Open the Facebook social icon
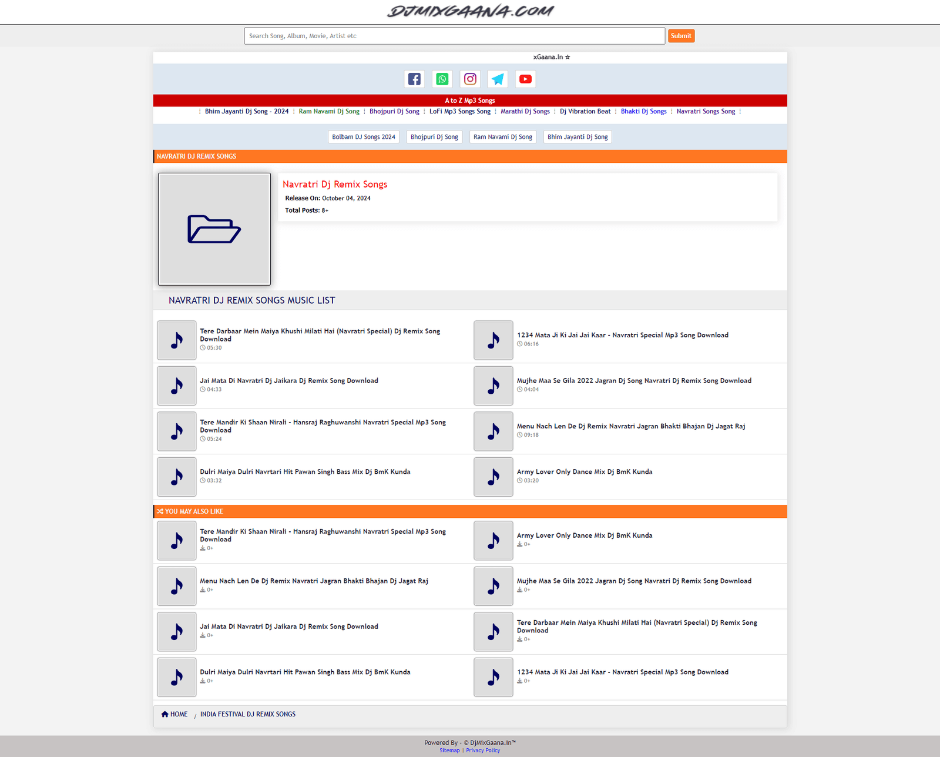 (414, 79)
